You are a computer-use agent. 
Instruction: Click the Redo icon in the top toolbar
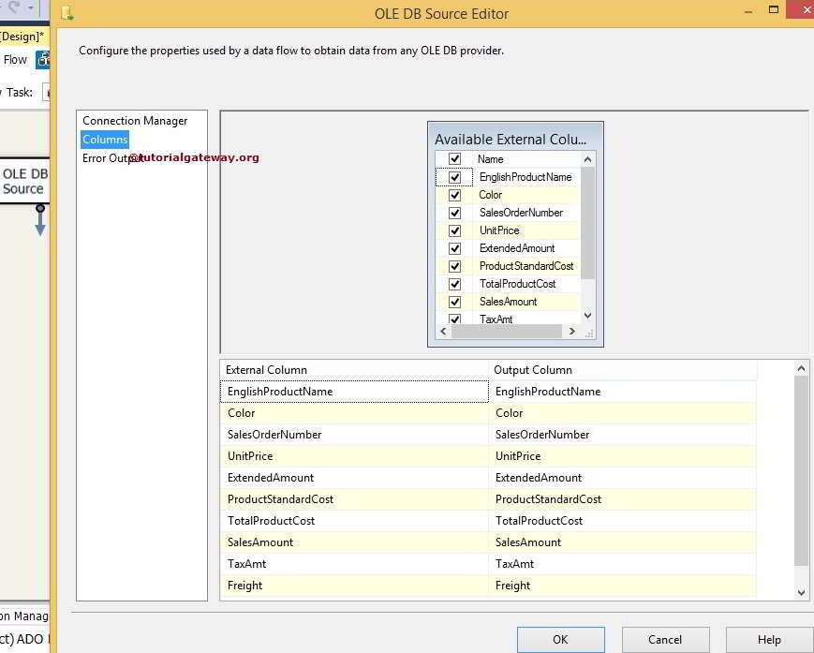(11, 7)
